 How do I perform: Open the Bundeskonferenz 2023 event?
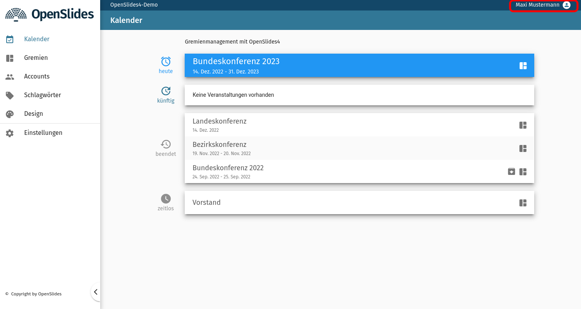(x=359, y=65)
